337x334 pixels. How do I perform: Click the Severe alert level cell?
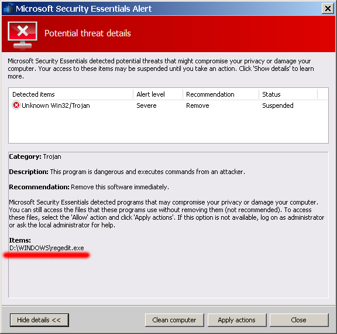tap(146, 105)
